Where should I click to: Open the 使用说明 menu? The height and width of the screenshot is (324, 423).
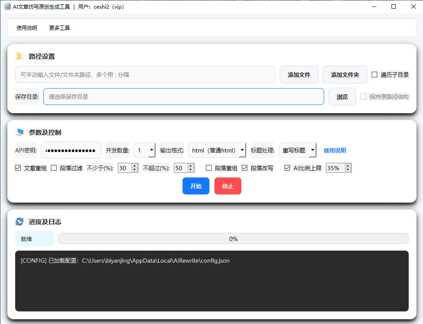[x=27, y=28]
